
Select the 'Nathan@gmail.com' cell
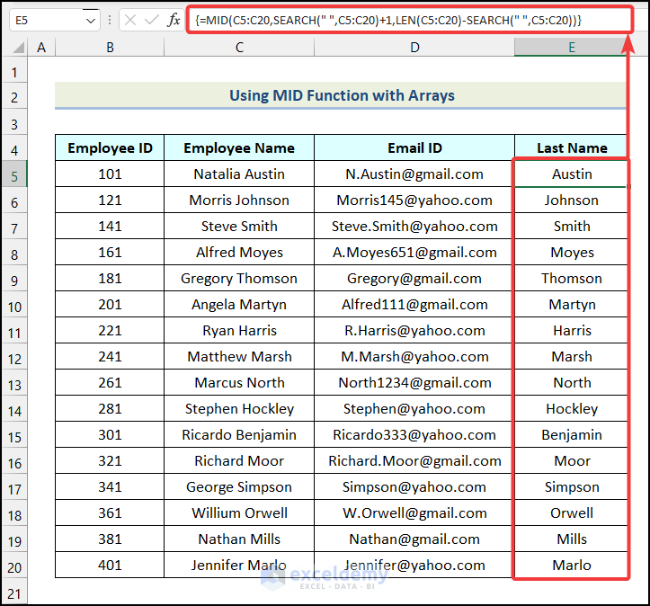[x=414, y=539]
